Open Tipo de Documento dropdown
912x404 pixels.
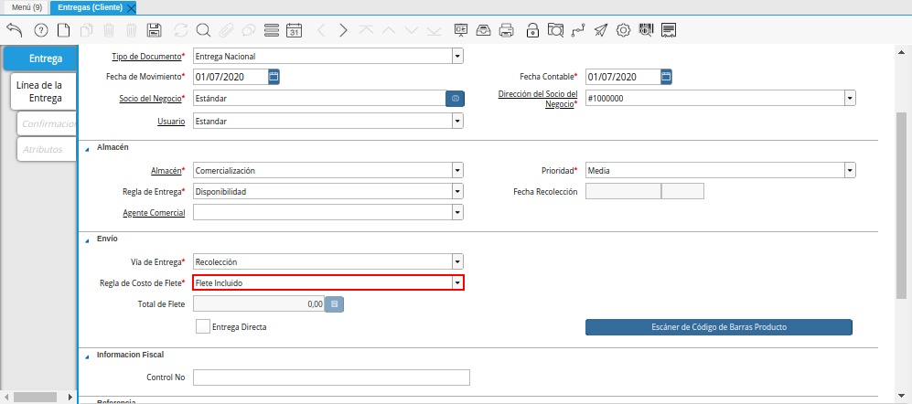(x=457, y=57)
